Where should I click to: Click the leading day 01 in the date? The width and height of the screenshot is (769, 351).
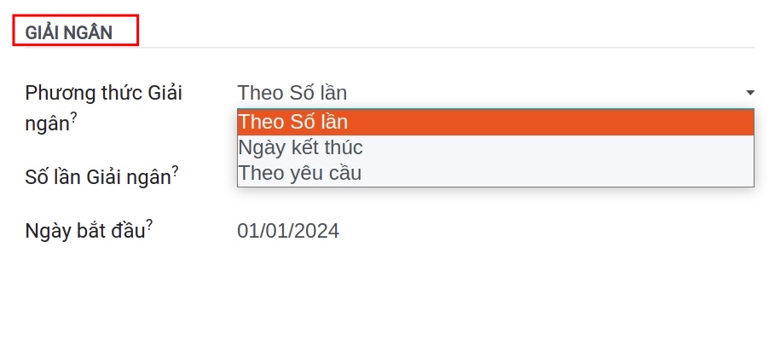click(248, 230)
